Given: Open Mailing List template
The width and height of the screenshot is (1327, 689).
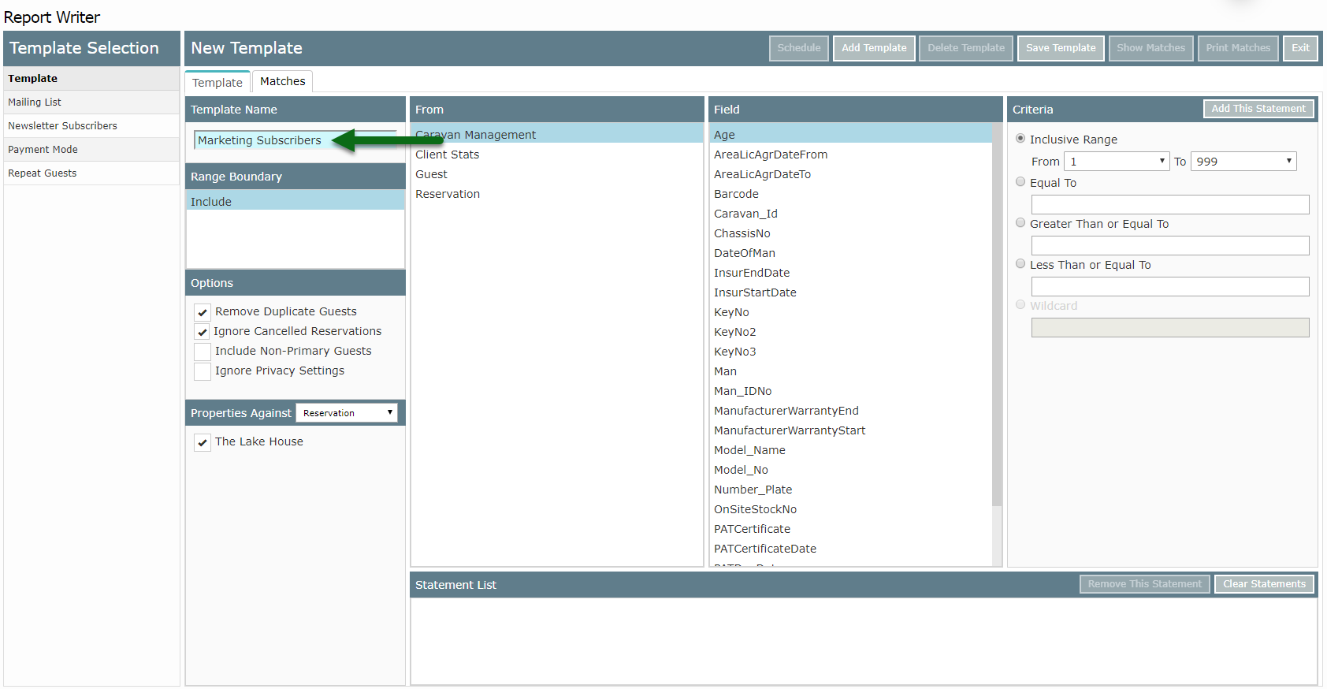Looking at the screenshot, I should click(x=91, y=102).
